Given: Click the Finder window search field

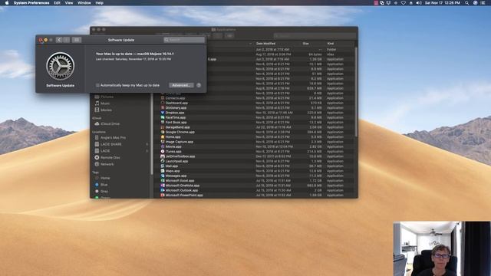Looking at the screenshot, I should [x=315, y=36].
